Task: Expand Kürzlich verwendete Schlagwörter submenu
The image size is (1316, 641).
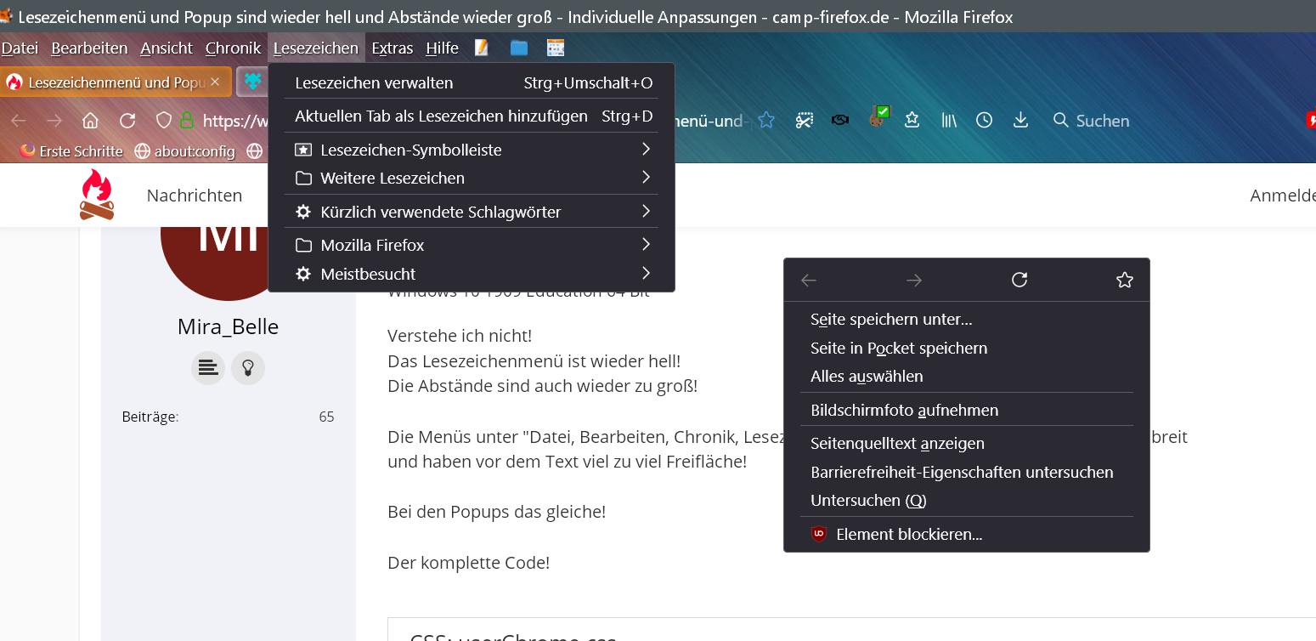Action: [472, 212]
